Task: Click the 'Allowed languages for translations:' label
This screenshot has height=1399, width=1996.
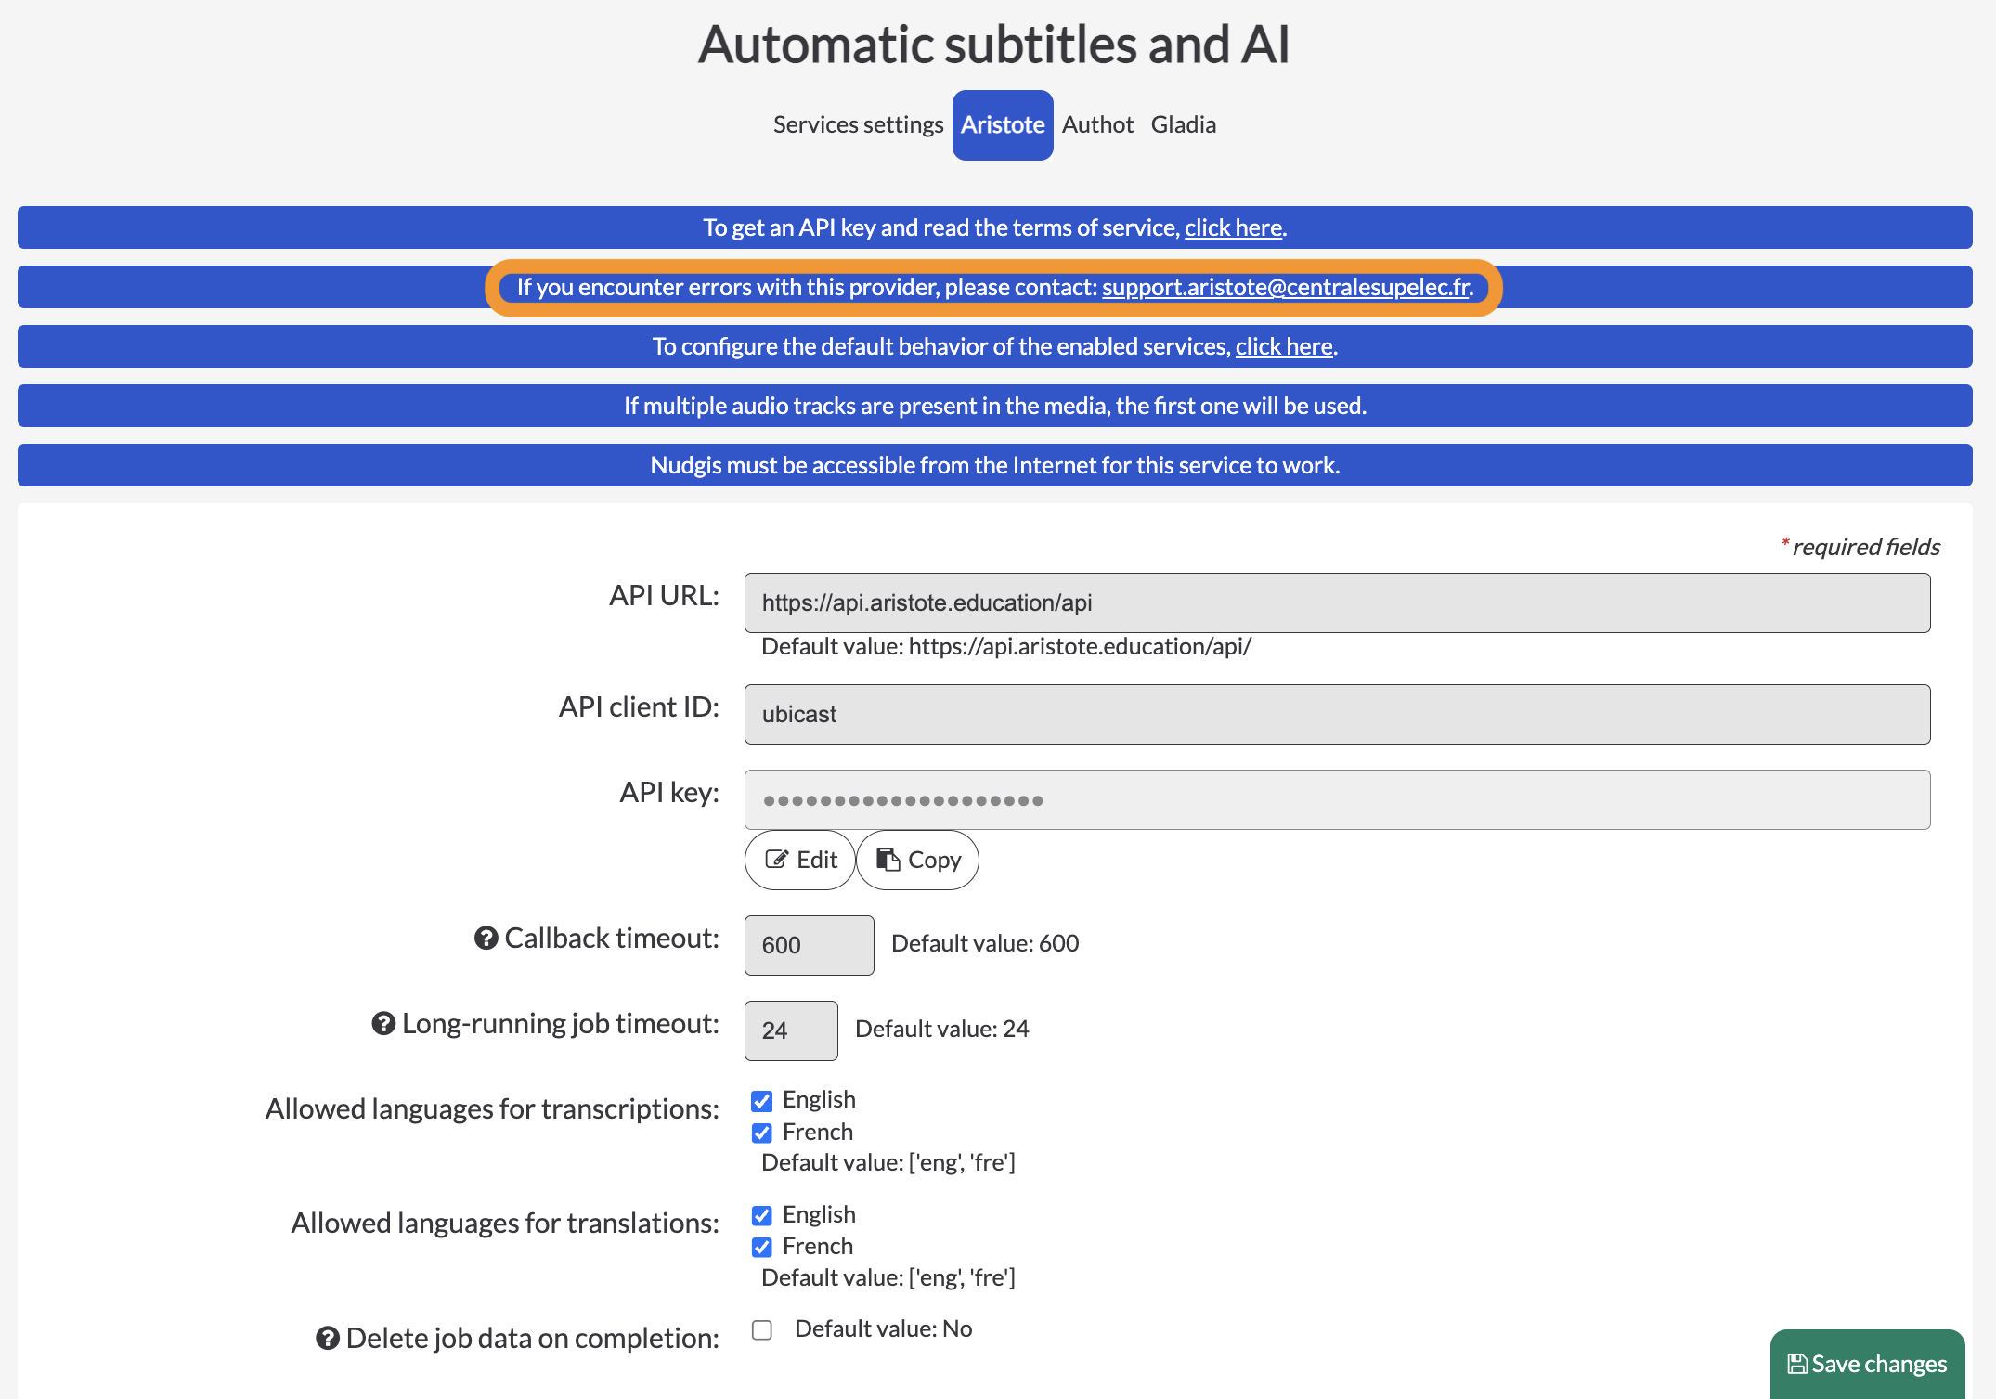Action: pyautogui.click(x=505, y=1224)
